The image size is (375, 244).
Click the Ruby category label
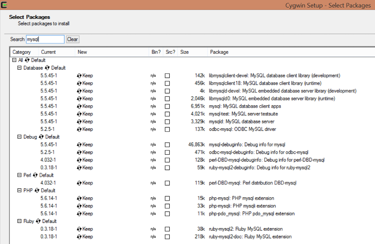point(29,221)
